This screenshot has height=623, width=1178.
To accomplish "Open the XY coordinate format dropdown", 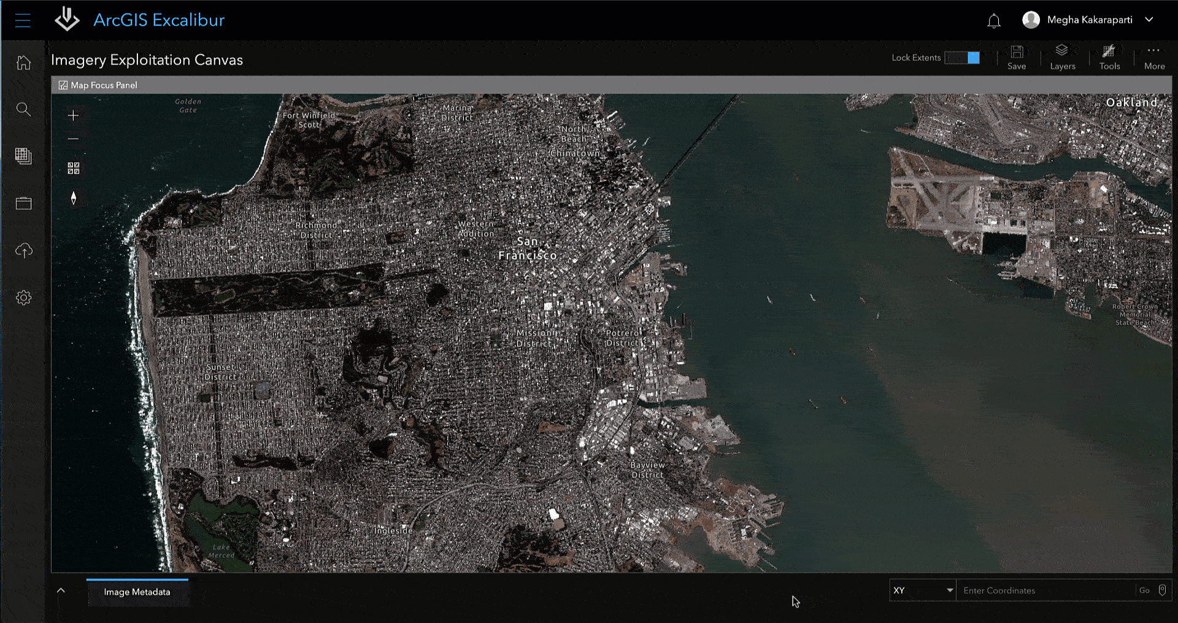I will tap(923, 590).
